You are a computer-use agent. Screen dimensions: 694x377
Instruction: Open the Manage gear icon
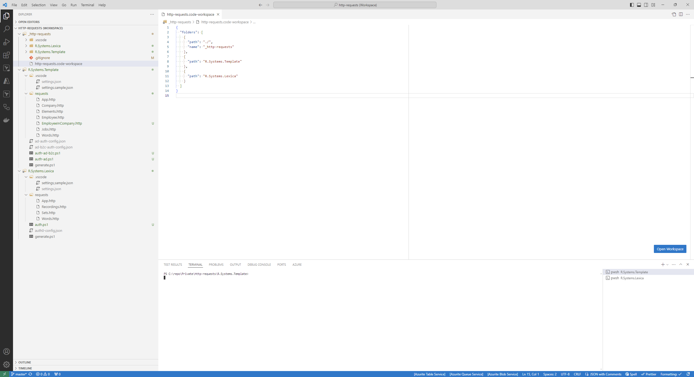(7, 364)
